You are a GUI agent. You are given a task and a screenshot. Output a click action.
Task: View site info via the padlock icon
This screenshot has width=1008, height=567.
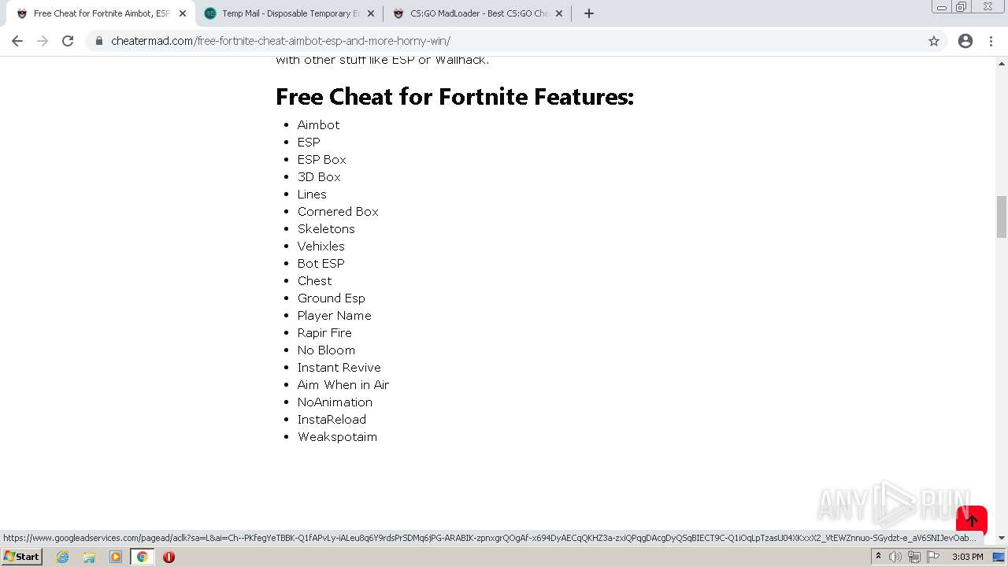(99, 41)
